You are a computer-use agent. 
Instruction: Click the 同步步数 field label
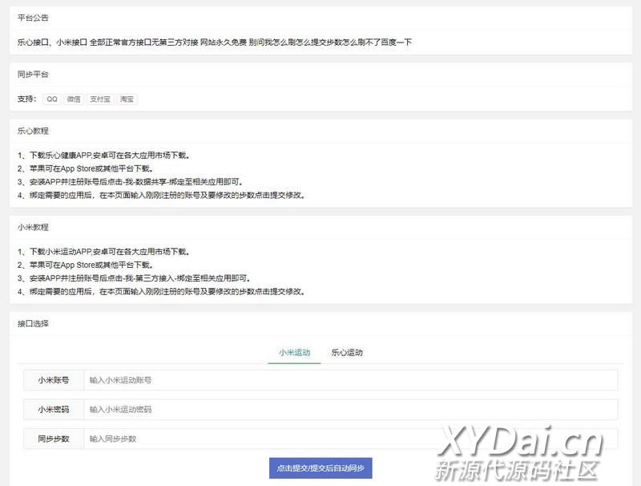pos(53,439)
